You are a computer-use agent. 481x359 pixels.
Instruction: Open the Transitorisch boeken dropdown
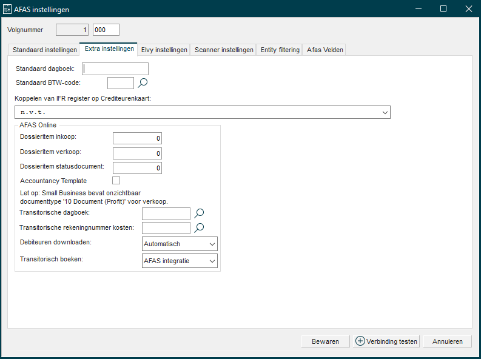tap(180, 261)
